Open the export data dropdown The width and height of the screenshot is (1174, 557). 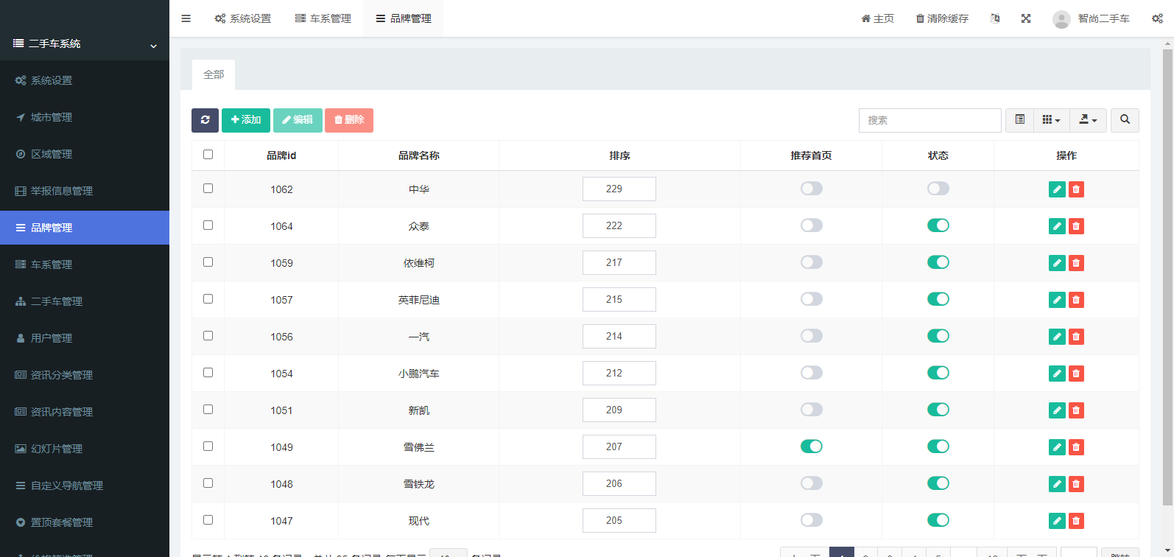click(1088, 120)
